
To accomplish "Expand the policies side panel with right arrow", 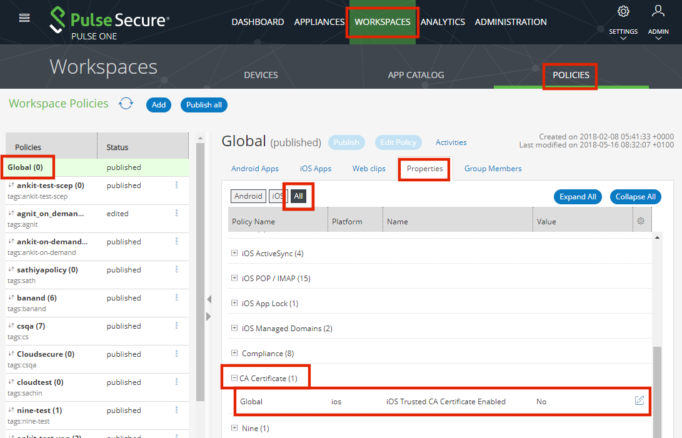I will pos(209,316).
